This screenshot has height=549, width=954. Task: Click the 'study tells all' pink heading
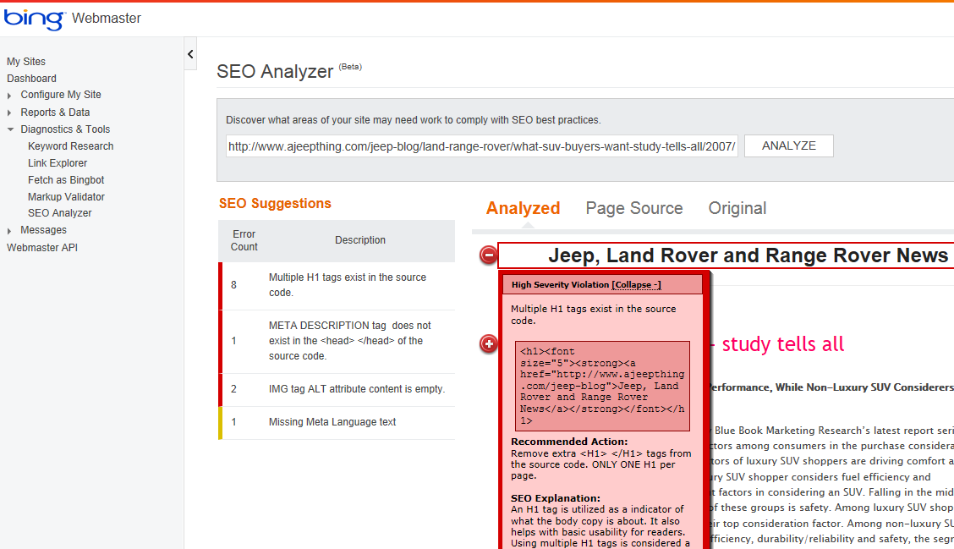(782, 344)
